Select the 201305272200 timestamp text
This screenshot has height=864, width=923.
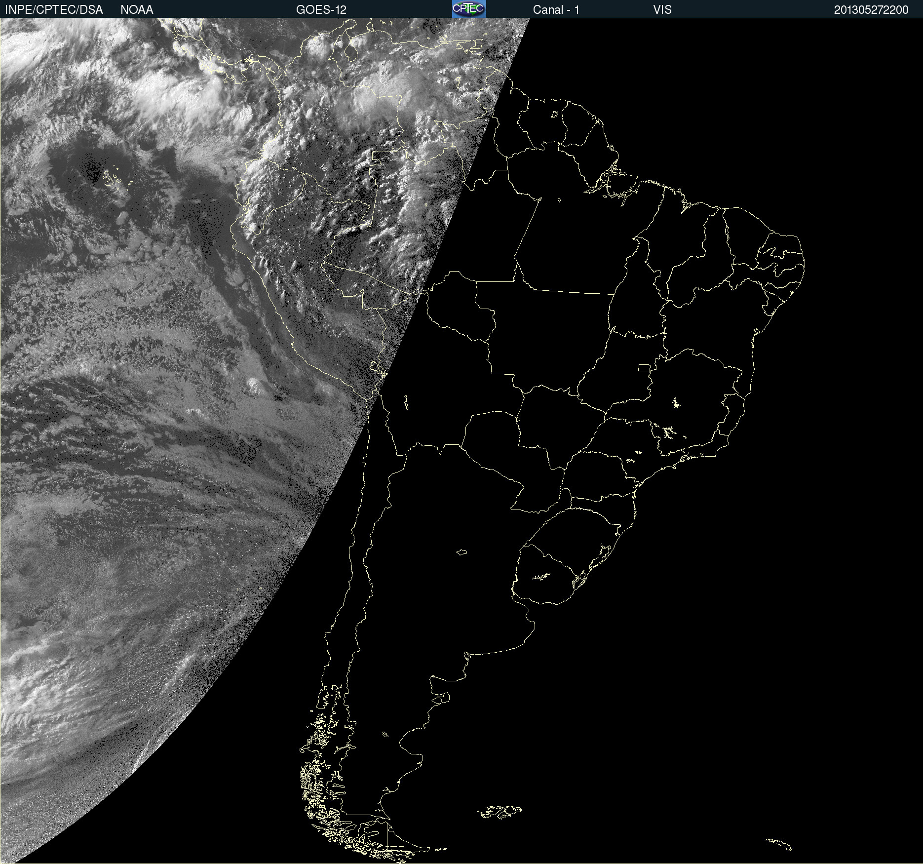point(871,10)
